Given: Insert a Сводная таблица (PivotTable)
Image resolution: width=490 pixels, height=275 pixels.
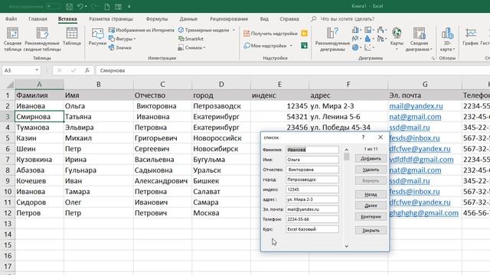Looking at the screenshot, I should click(x=12, y=39).
